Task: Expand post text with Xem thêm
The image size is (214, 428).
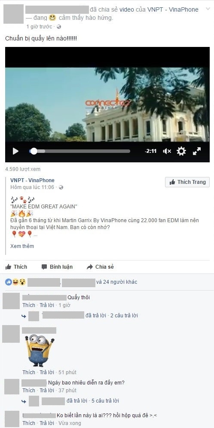Action: 22,246
